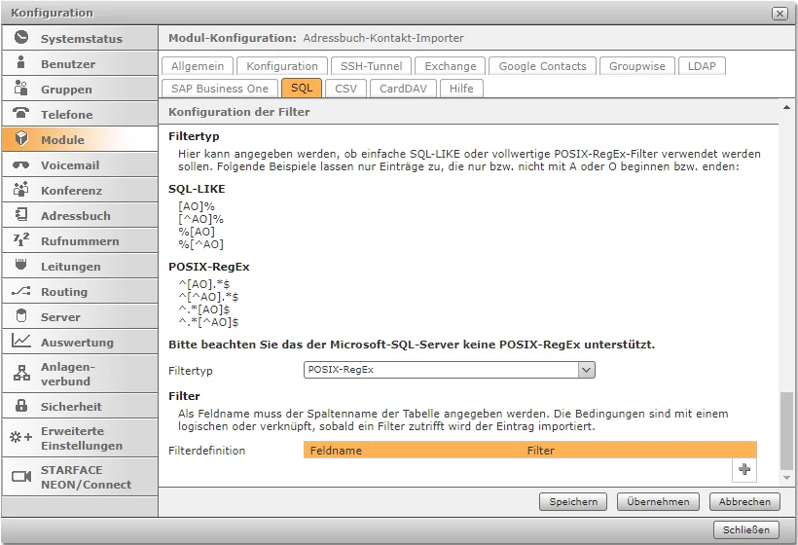Add a filter row with plus icon
Viewport: 798px width, 545px height.
click(744, 469)
